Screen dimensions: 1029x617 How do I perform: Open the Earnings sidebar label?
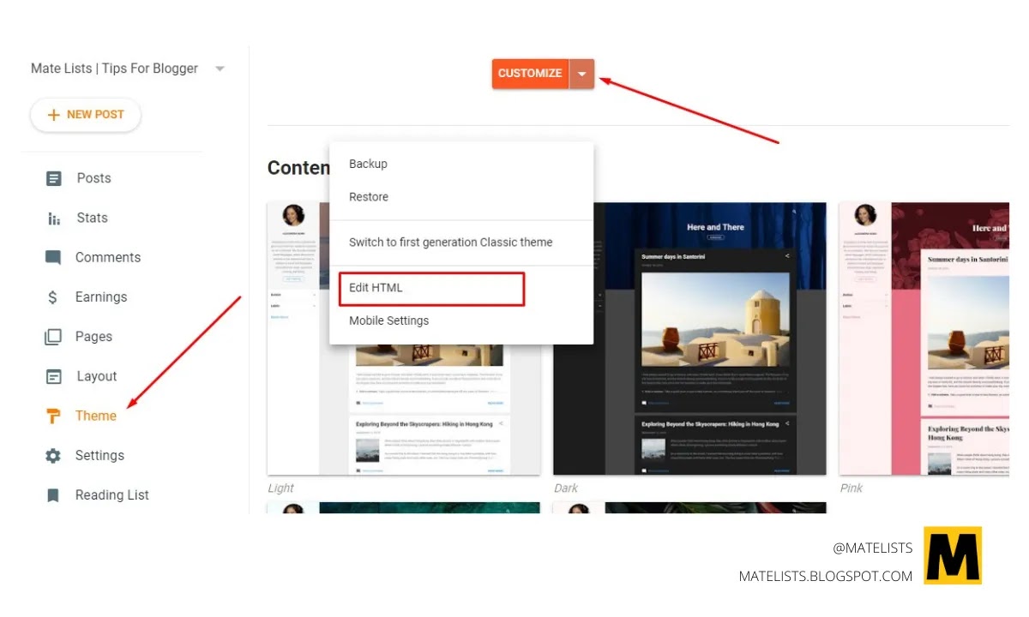point(101,297)
